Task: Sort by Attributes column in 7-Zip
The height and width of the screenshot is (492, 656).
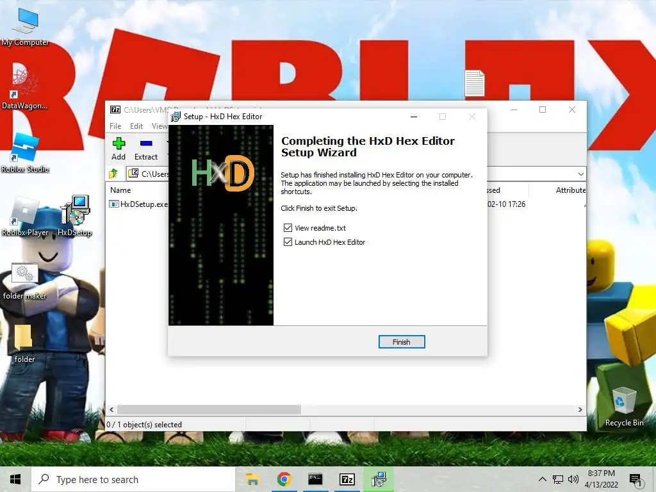Action: [x=570, y=190]
